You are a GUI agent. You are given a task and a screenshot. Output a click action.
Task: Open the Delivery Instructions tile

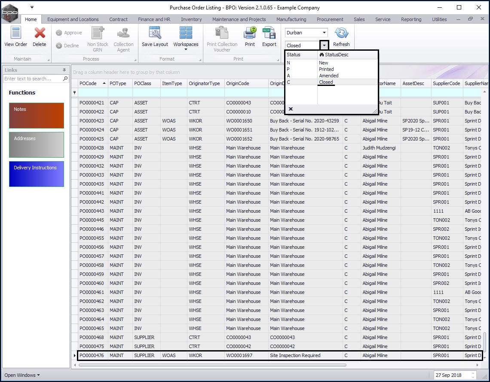37,174
